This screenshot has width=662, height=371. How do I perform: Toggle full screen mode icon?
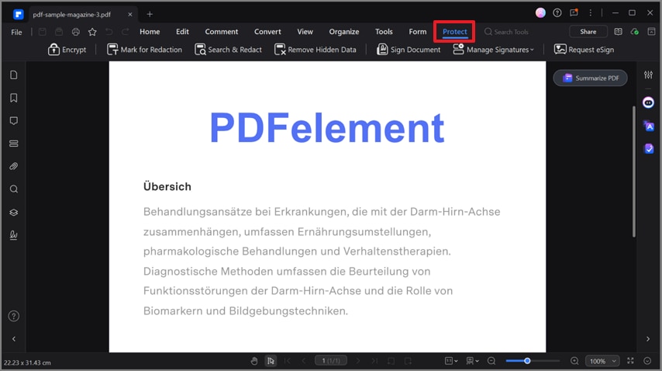click(630, 361)
